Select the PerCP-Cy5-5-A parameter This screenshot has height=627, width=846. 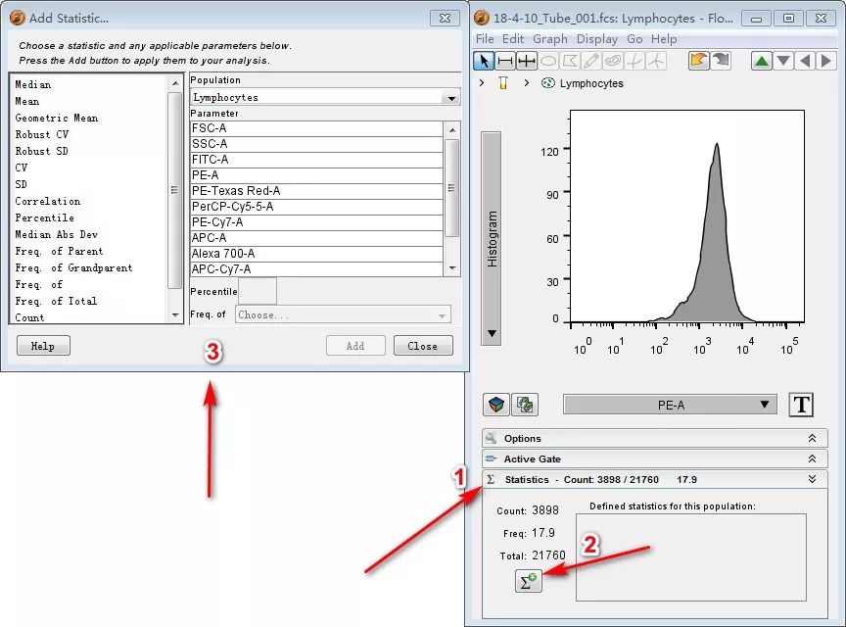point(316,207)
